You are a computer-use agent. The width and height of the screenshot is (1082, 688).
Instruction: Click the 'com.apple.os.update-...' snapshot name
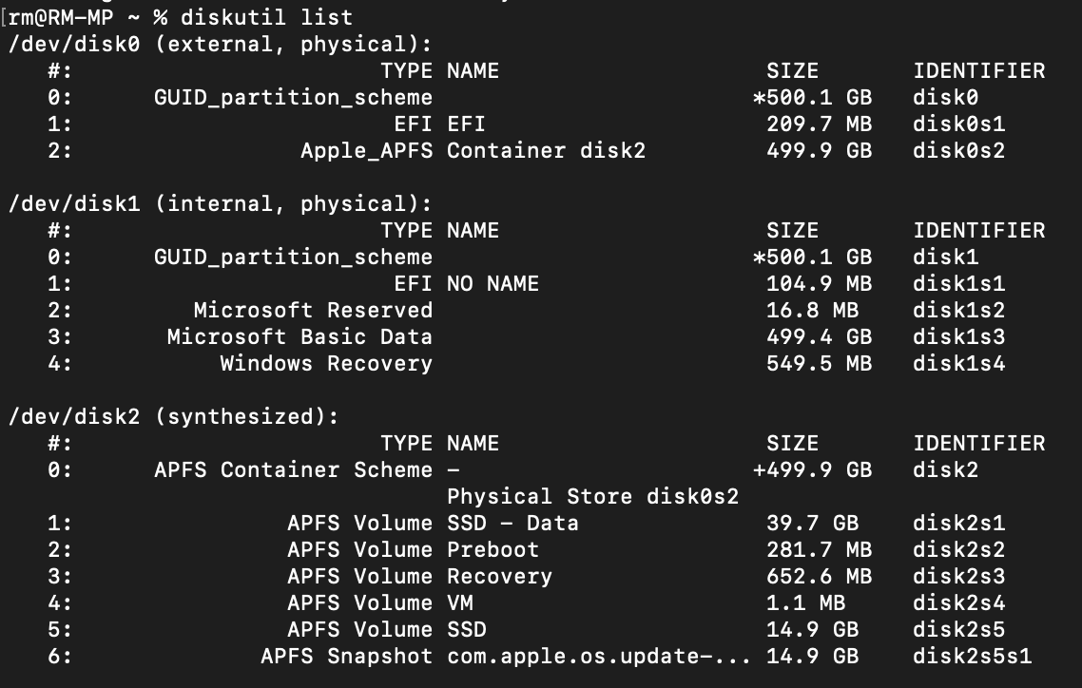[x=598, y=657]
